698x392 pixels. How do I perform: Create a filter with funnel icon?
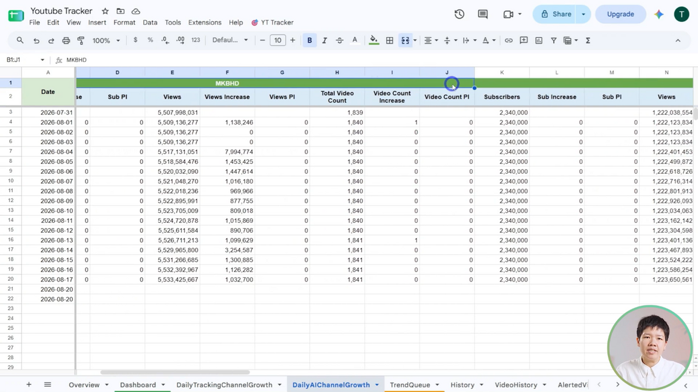click(554, 40)
